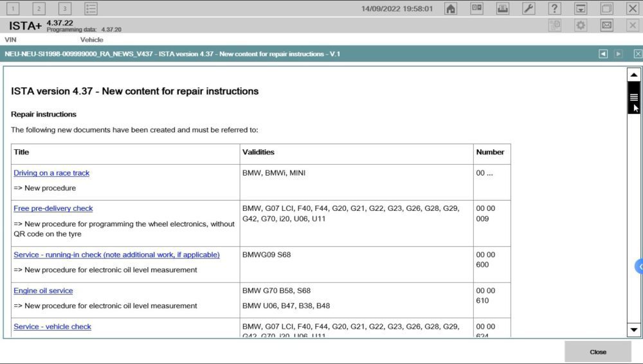Click the scrollbar up arrow

click(633, 75)
